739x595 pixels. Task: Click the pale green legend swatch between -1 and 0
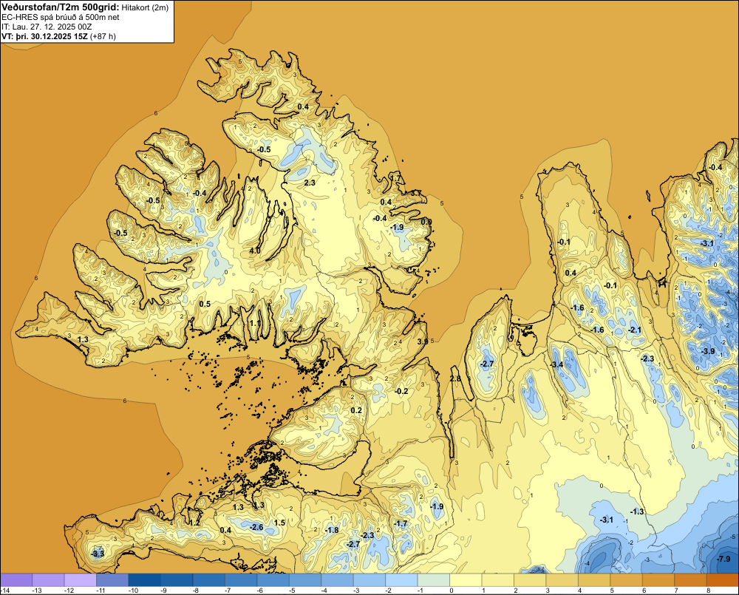(434, 580)
